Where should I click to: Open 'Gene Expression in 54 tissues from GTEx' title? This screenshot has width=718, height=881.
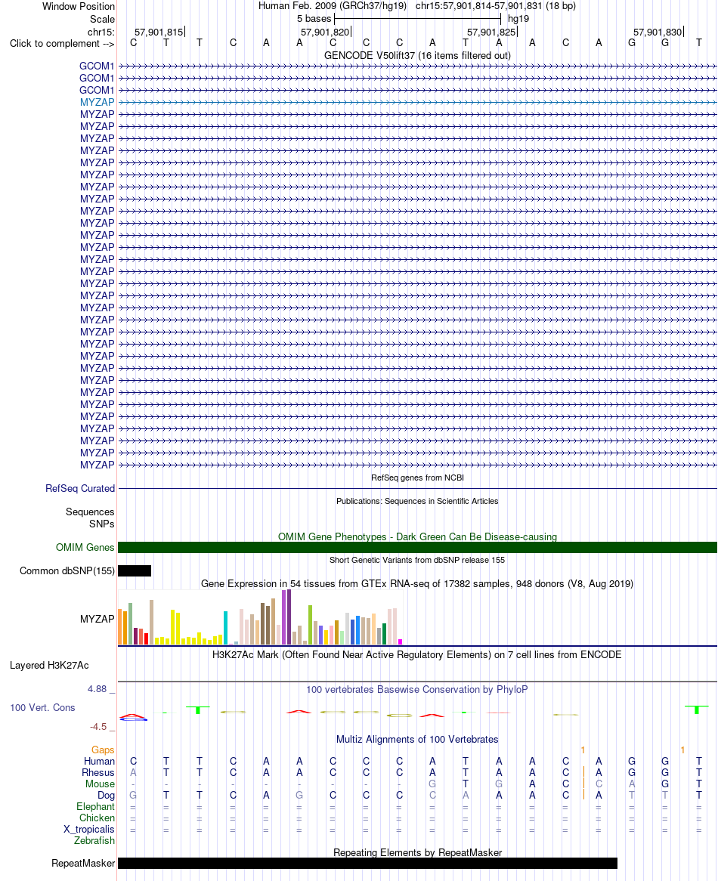coord(417,584)
